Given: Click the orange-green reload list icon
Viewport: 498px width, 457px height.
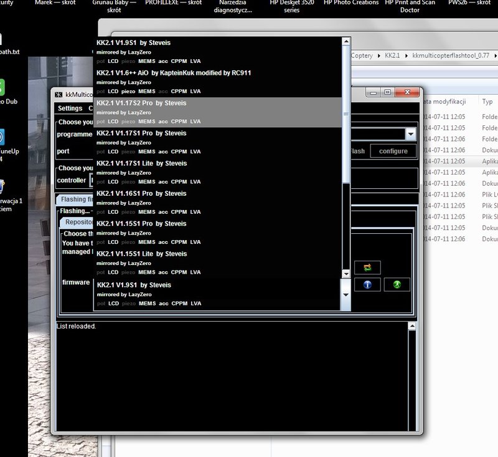Looking at the screenshot, I should pos(367,267).
